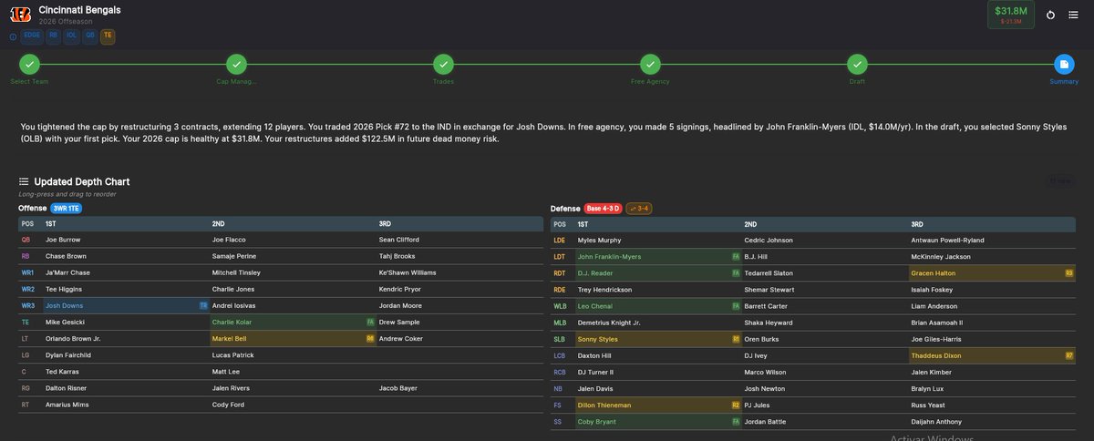Select the IOL position need tag
The height and width of the screenshot is (441, 1094).
point(72,36)
